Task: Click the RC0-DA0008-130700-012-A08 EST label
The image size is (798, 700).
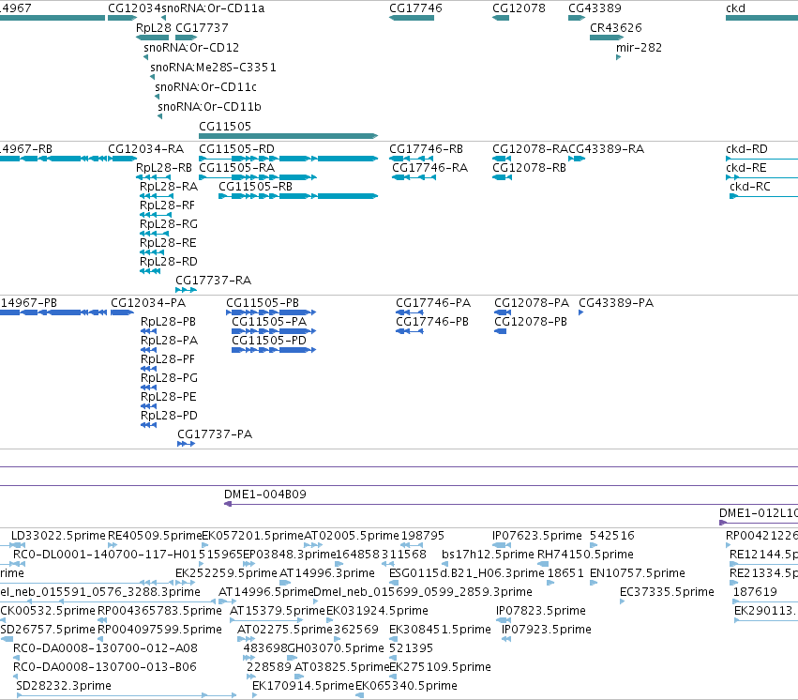Action: 105,648
